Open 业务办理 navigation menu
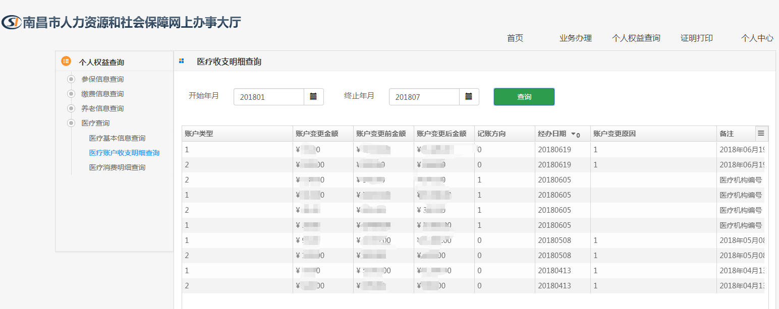This screenshot has height=309, width=779. [575, 38]
